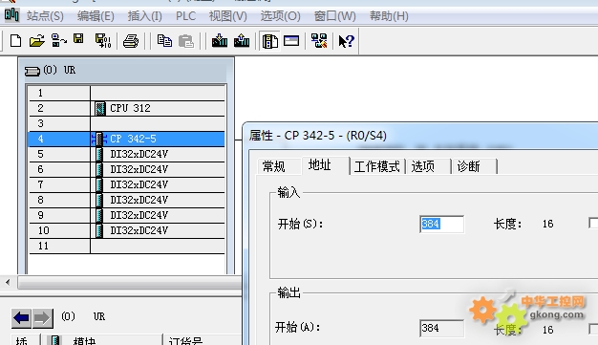This screenshot has height=345, width=598.
Task: Click the CP 342-5 module icon
Action: point(99,139)
